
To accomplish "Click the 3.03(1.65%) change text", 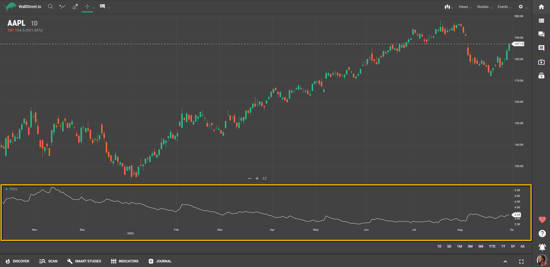I will coord(32,30).
